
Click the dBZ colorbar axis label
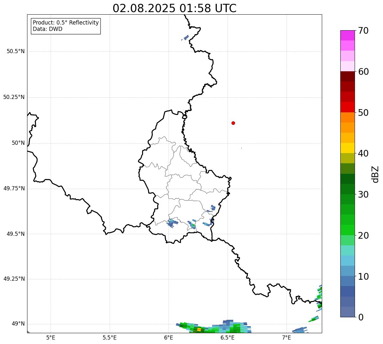click(375, 174)
